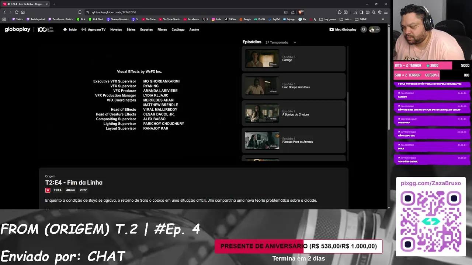Open the Catálogo link
This screenshot has height=265, width=472.
(x=178, y=29)
